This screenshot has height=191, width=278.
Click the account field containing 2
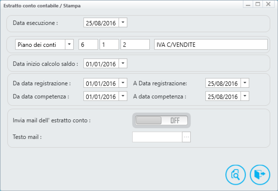point(135,44)
